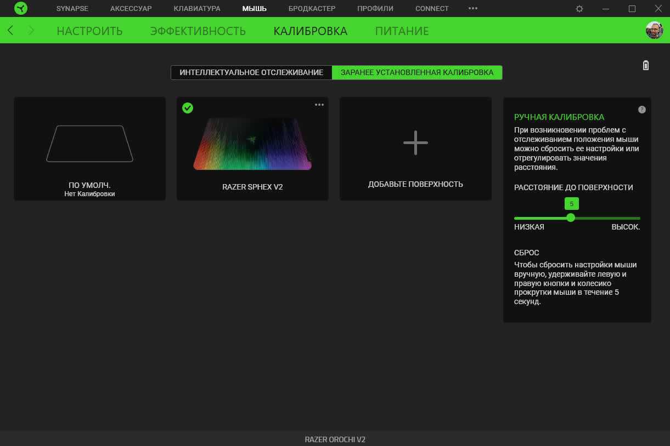Open the Профили tab
The width and height of the screenshot is (670, 446).
point(375,8)
